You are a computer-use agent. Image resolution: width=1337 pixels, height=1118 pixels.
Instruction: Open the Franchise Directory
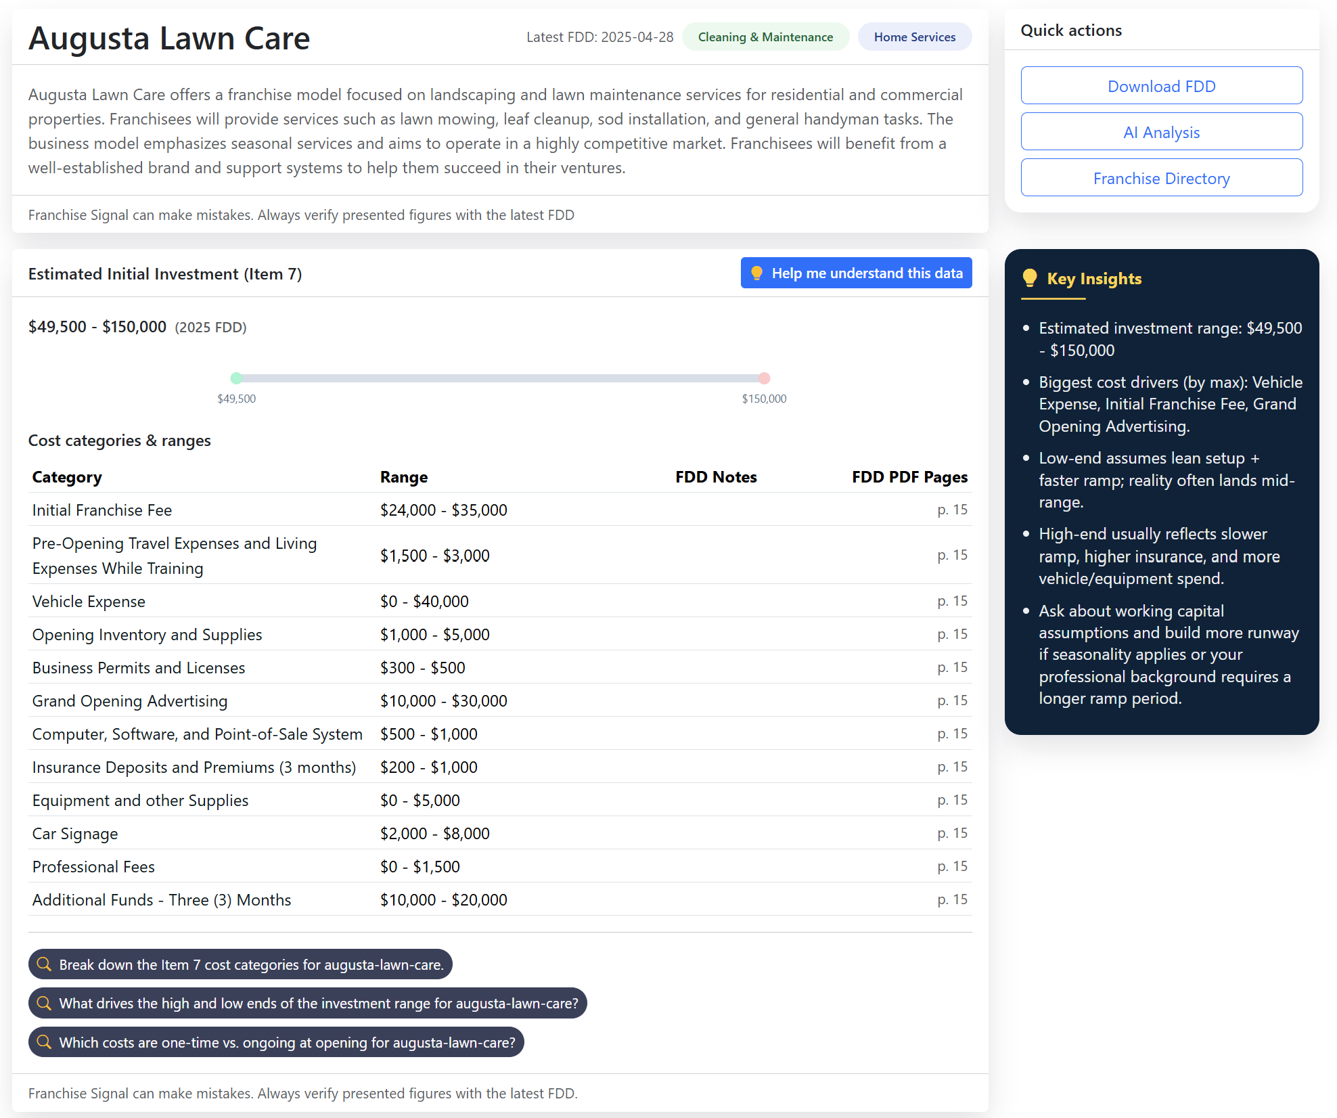point(1161,178)
